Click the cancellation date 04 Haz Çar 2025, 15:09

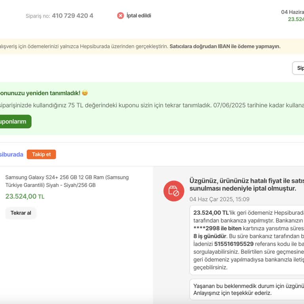tap(219, 199)
